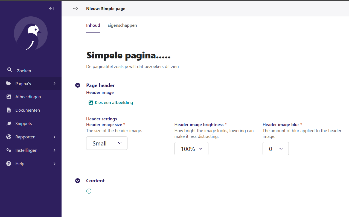The height and width of the screenshot is (217, 349).
Task: Open the Header image brightness dropdown
Action: (191, 148)
